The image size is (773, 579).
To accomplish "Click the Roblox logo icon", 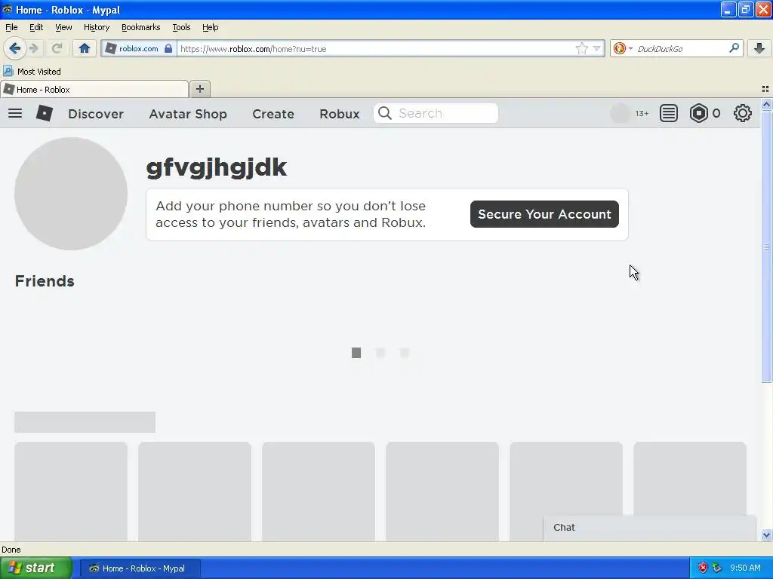I will pos(45,113).
